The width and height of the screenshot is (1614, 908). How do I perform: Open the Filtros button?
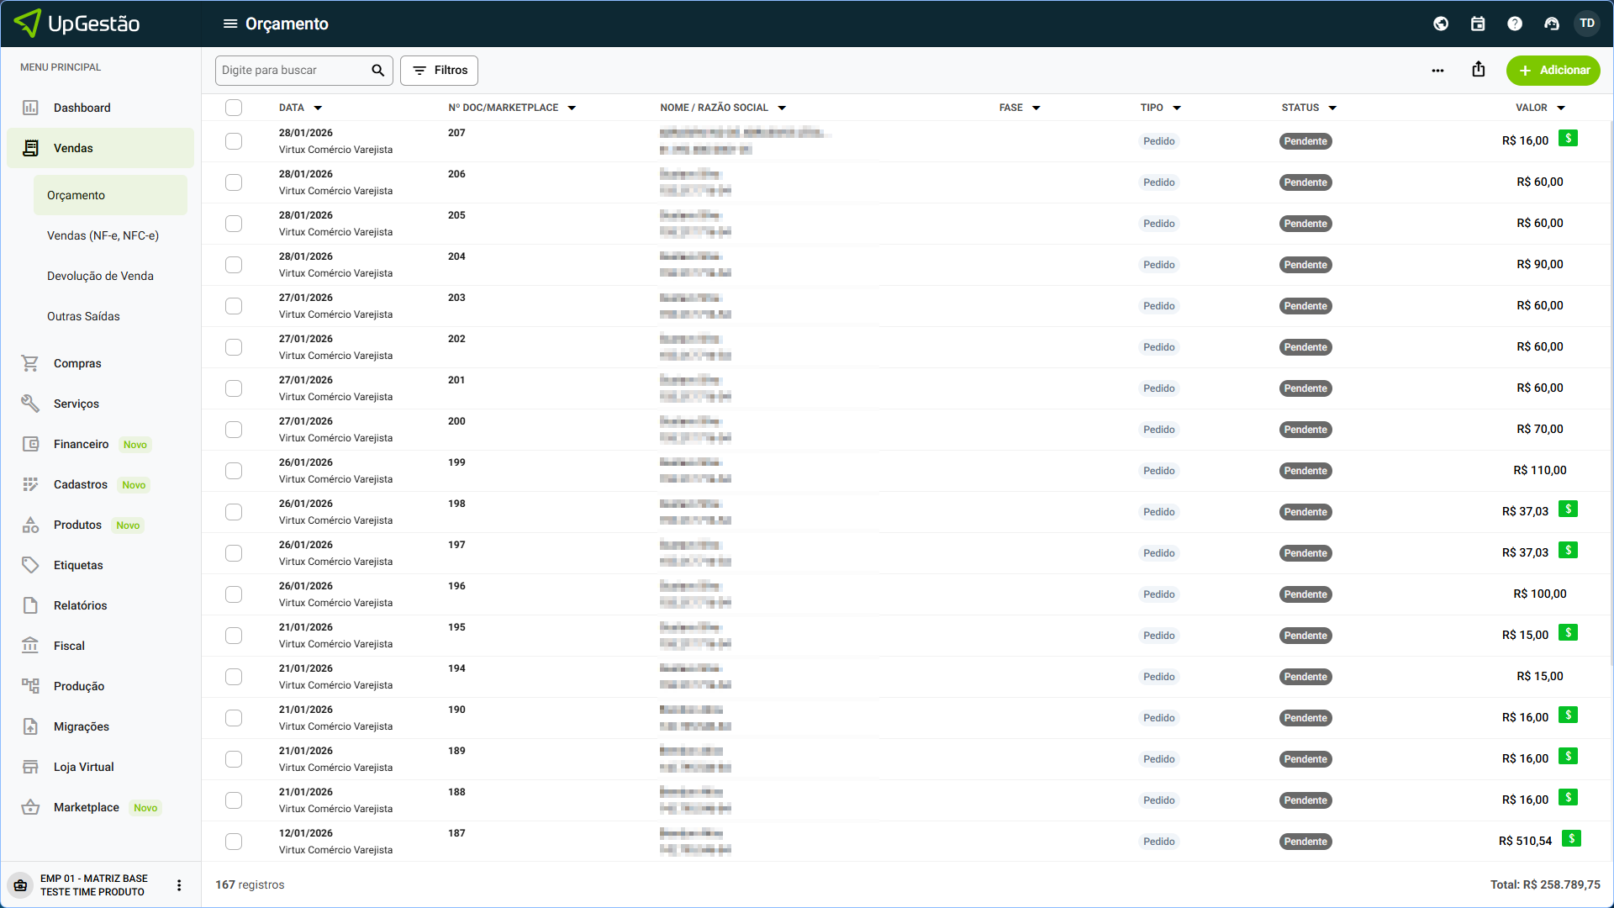tap(439, 71)
